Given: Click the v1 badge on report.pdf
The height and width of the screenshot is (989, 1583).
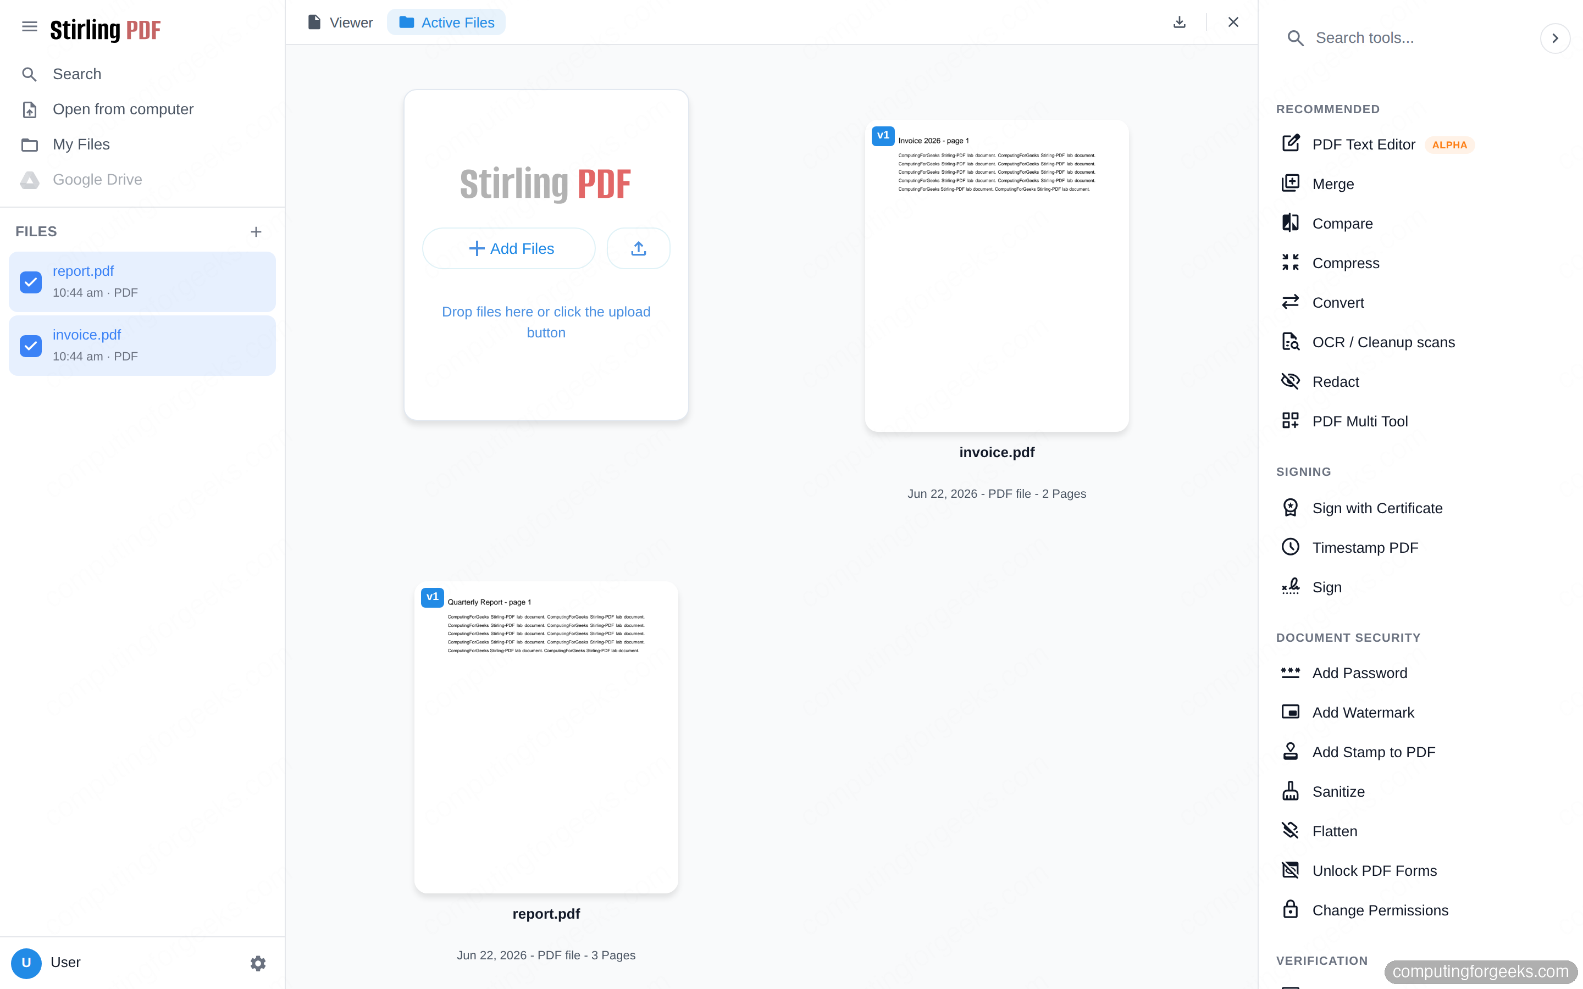Looking at the screenshot, I should tap(433, 597).
